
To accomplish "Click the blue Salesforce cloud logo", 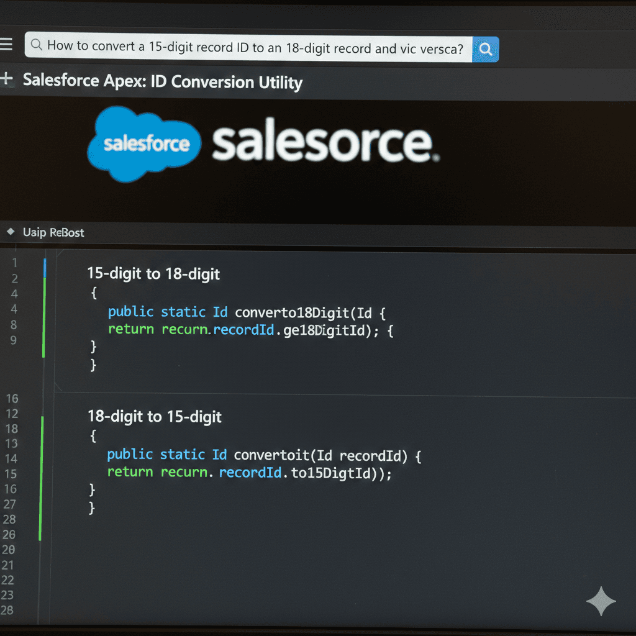I will 144,144.
